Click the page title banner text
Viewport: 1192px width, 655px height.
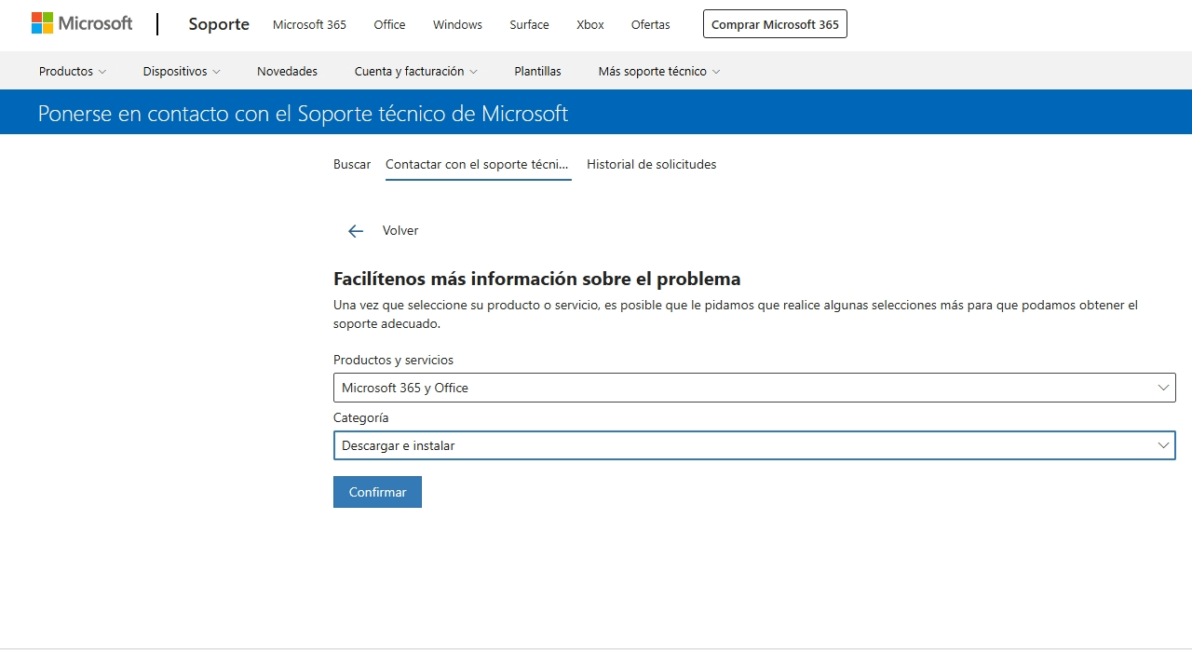click(x=303, y=114)
